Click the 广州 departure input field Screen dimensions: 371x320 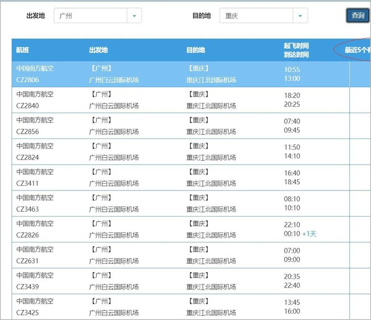coord(91,16)
